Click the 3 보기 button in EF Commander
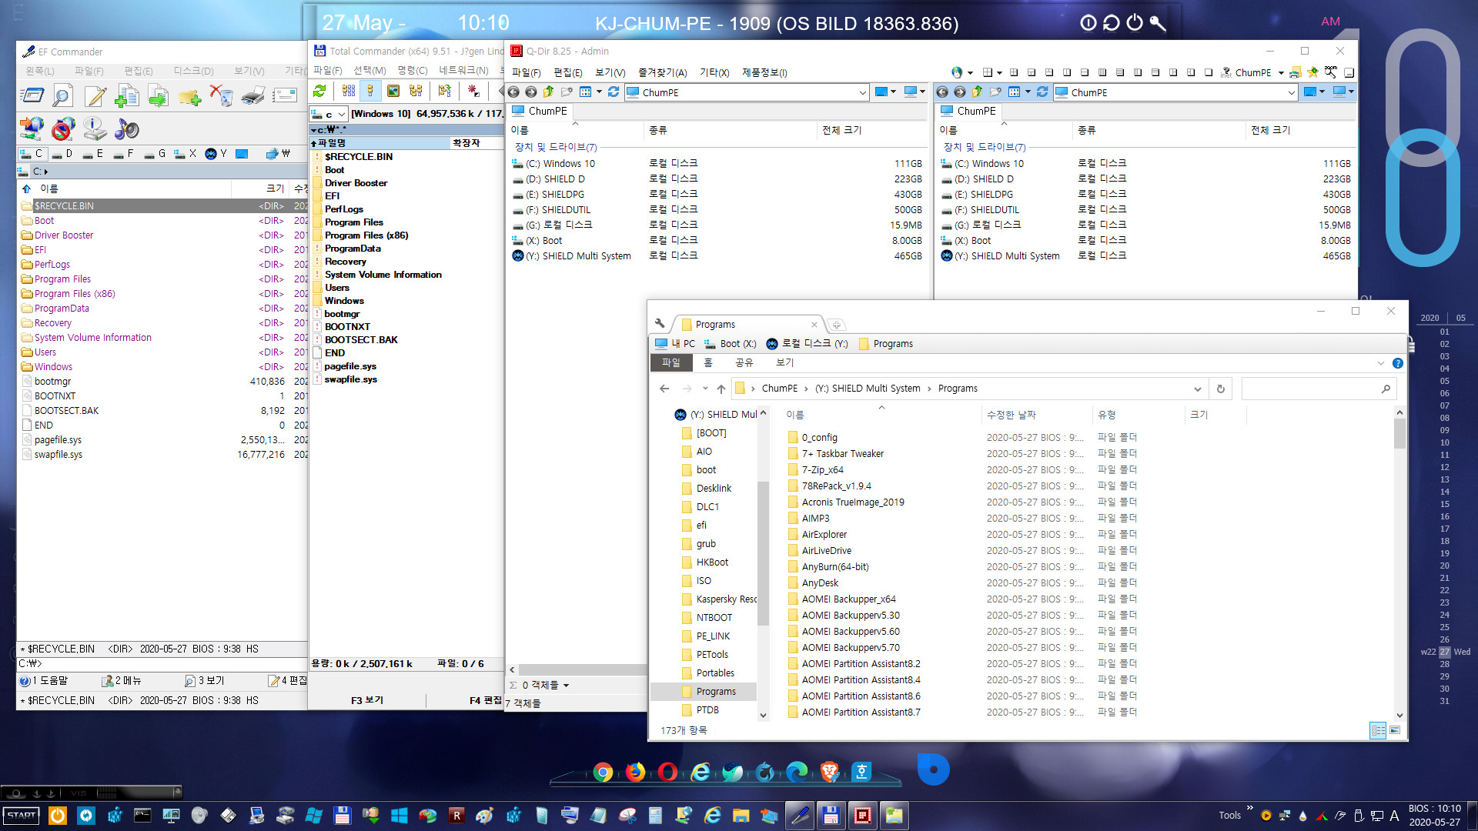 205,680
